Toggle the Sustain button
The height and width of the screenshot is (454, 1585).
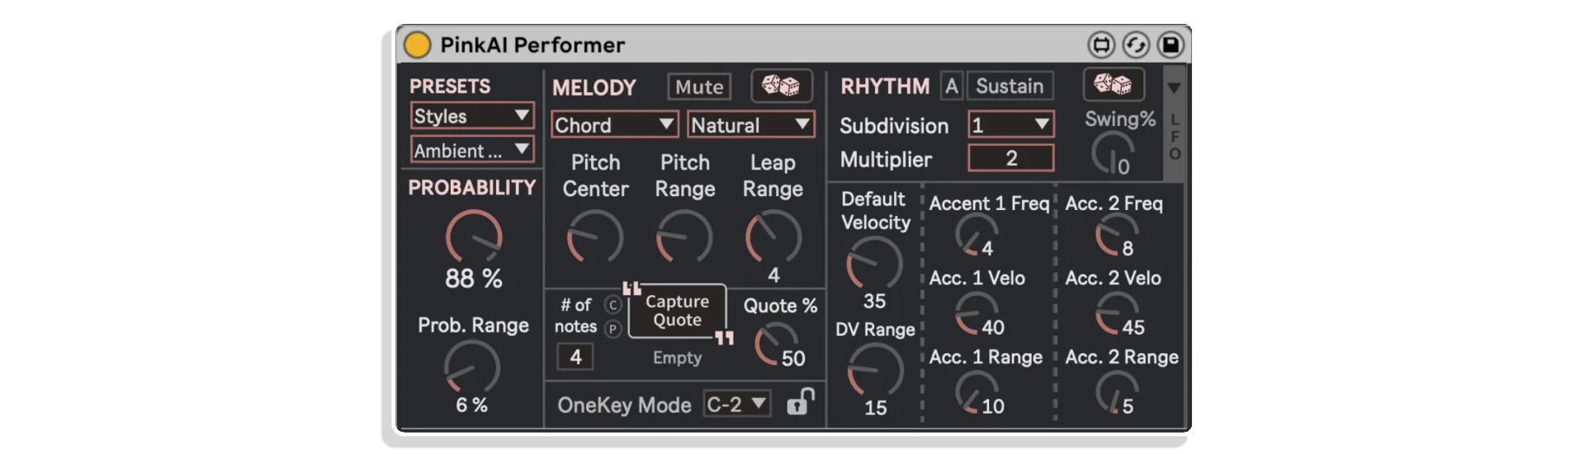click(1010, 86)
